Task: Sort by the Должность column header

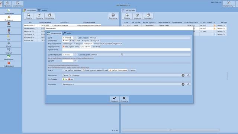Action: (x=64, y=22)
